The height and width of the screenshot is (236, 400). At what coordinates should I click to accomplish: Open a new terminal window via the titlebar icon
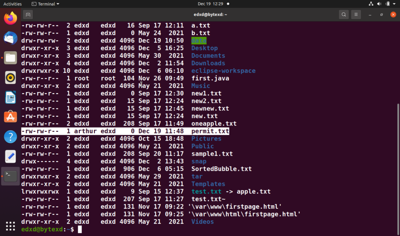pyautogui.click(x=27, y=14)
